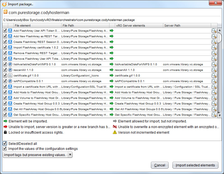224x174 pixels.
Task: Click action element gear icon for listAvailableDisksForVMFS
Action: [10, 64]
